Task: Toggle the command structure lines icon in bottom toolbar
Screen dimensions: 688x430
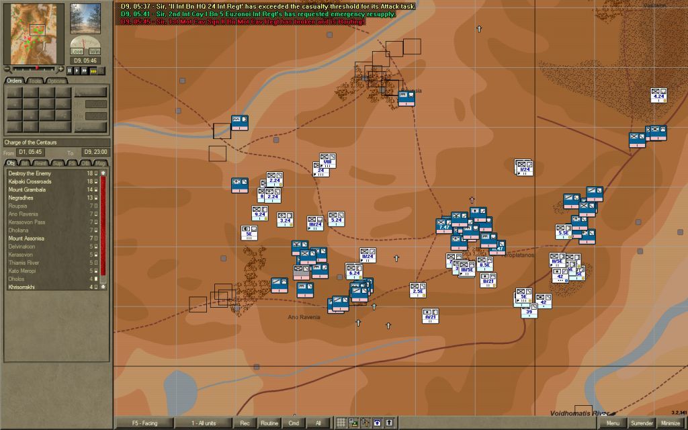Action: point(353,423)
